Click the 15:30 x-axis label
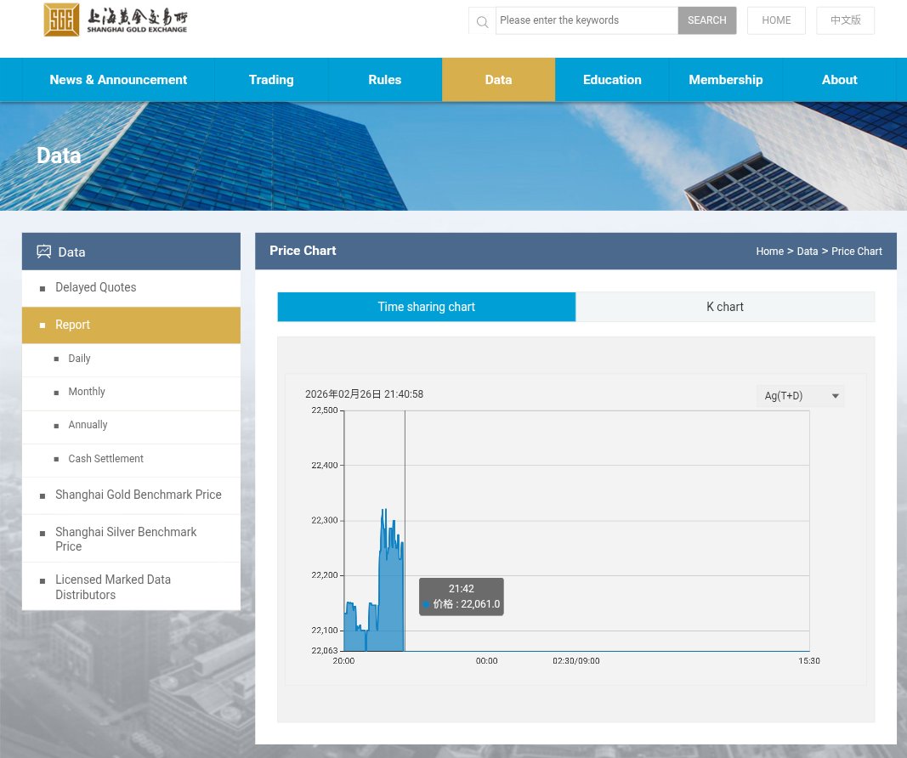 coord(808,661)
